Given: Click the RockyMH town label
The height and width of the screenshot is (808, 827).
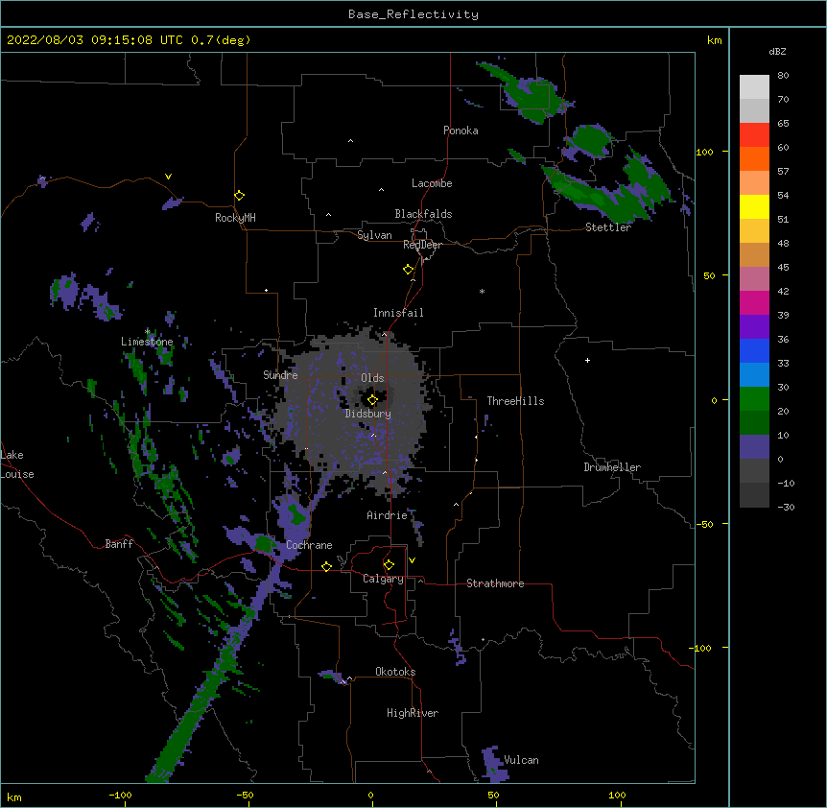Looking at the screenshot, I should (x=235, y=218).
